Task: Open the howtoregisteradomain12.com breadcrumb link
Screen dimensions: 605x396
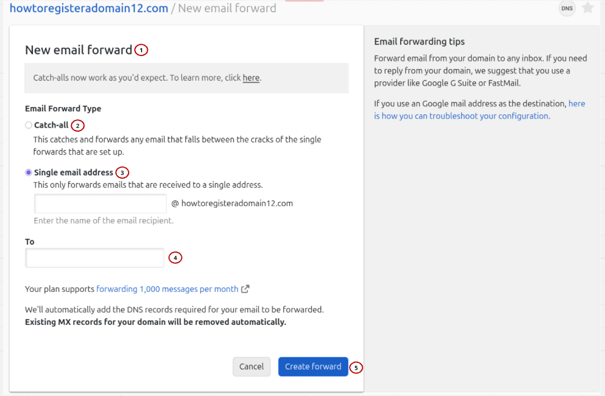Action: pyautogui.click(x=88, y=8)
